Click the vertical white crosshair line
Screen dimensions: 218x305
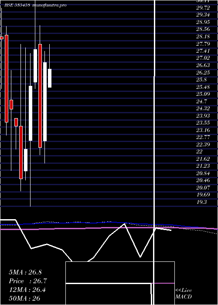(154, 152)
